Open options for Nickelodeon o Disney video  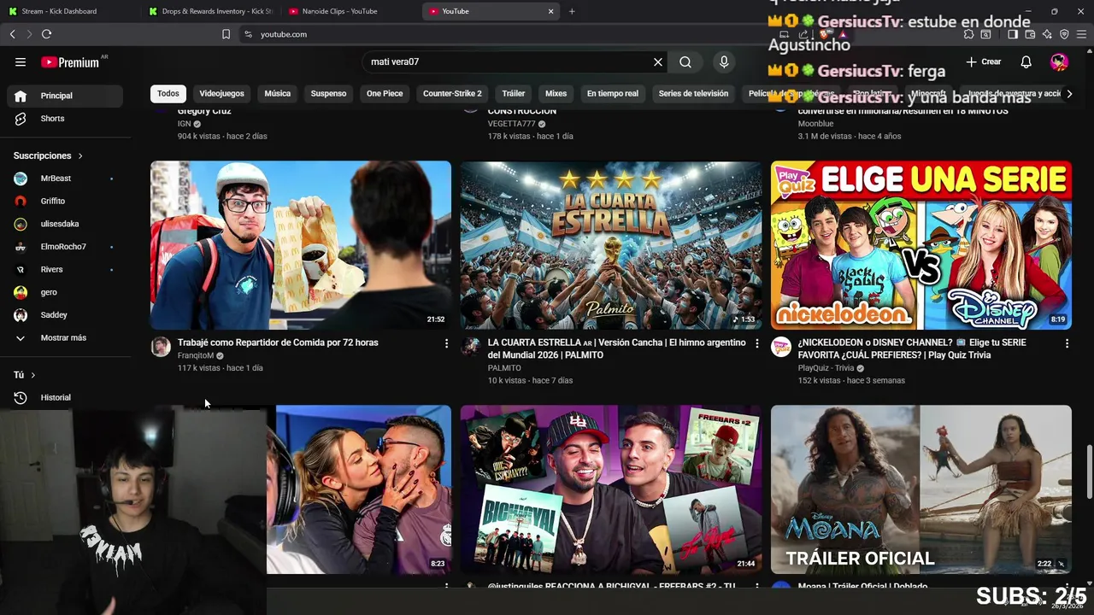point(1067,343)
